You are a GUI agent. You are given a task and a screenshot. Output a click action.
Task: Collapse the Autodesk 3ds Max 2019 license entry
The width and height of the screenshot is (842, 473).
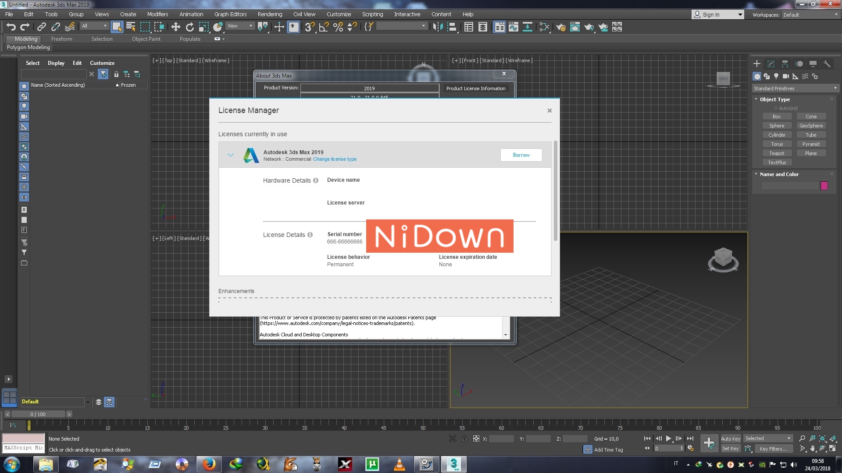pos(231,155)
